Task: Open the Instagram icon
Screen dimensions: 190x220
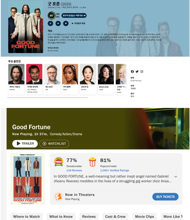Action: [142, 71]
